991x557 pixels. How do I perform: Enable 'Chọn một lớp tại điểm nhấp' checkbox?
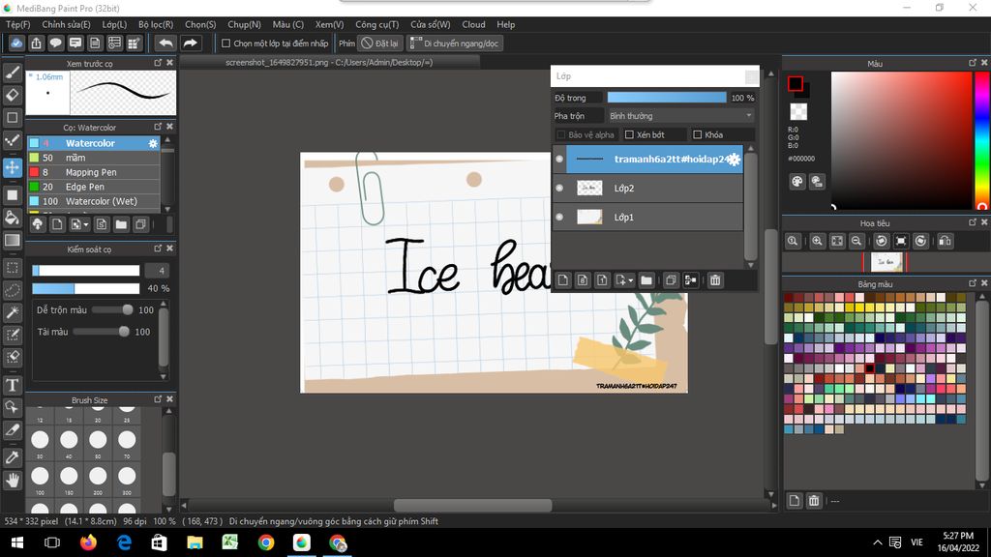coord(225,44)
